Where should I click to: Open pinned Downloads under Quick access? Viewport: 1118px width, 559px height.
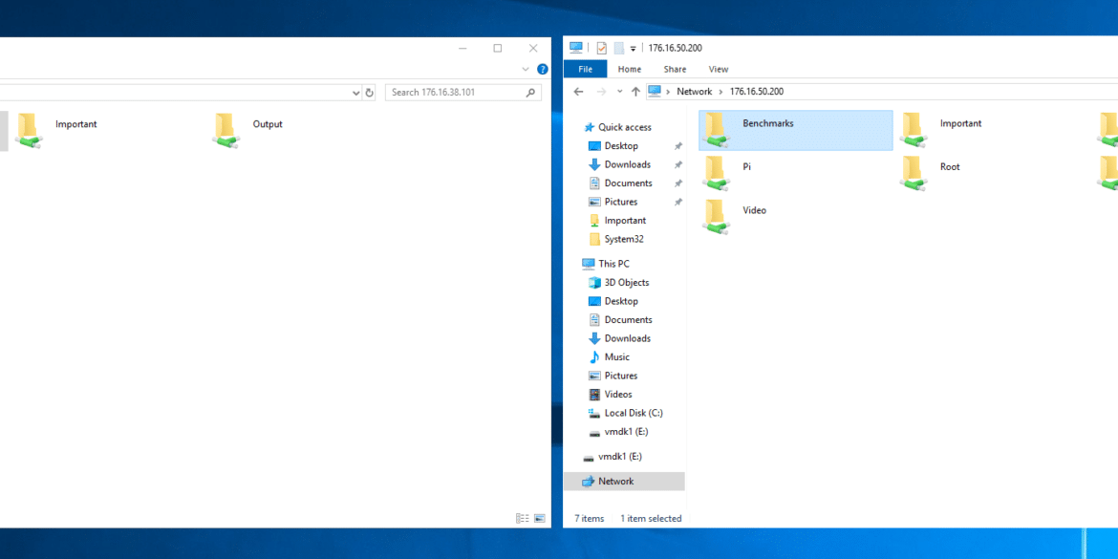tap(628, 164)
